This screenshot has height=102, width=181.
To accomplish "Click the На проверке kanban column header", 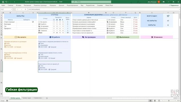I will [x=89, y=37].
